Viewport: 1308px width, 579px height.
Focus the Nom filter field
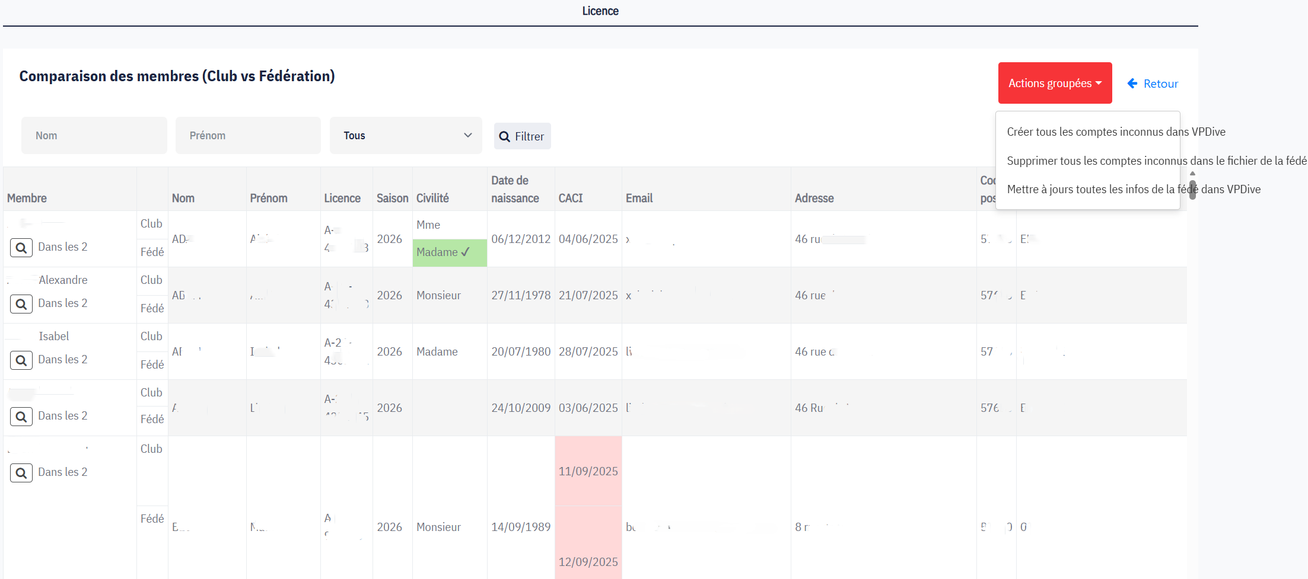pyautogui.click(x=94, y=136)
